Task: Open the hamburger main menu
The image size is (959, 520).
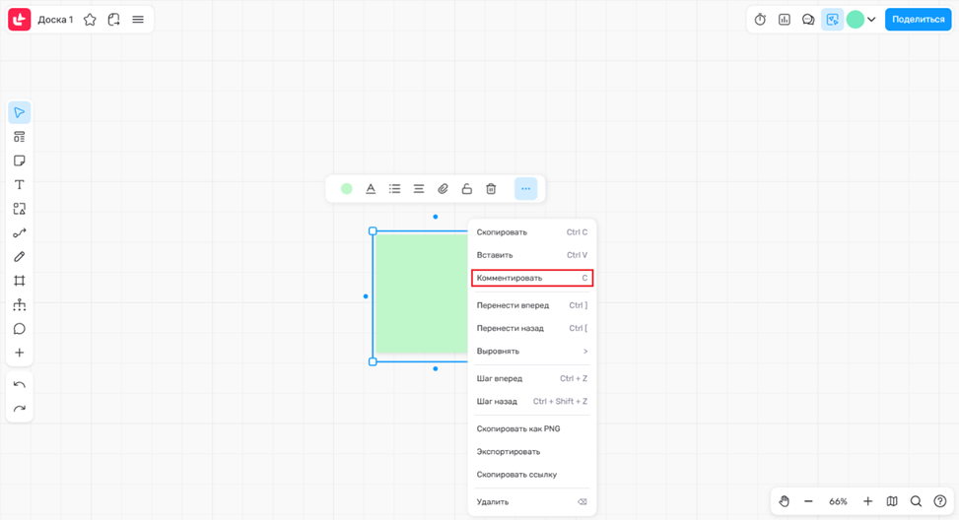Action: point(138,20)
